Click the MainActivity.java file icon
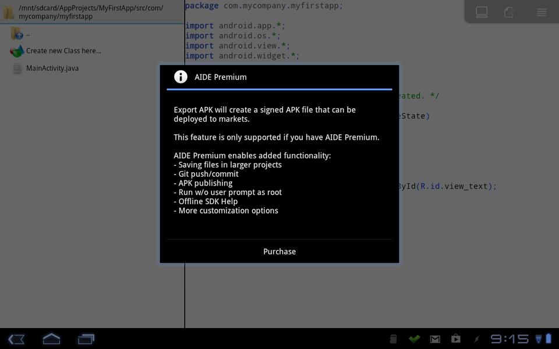Viewport: 559px width, 349px height. (17, 69)
